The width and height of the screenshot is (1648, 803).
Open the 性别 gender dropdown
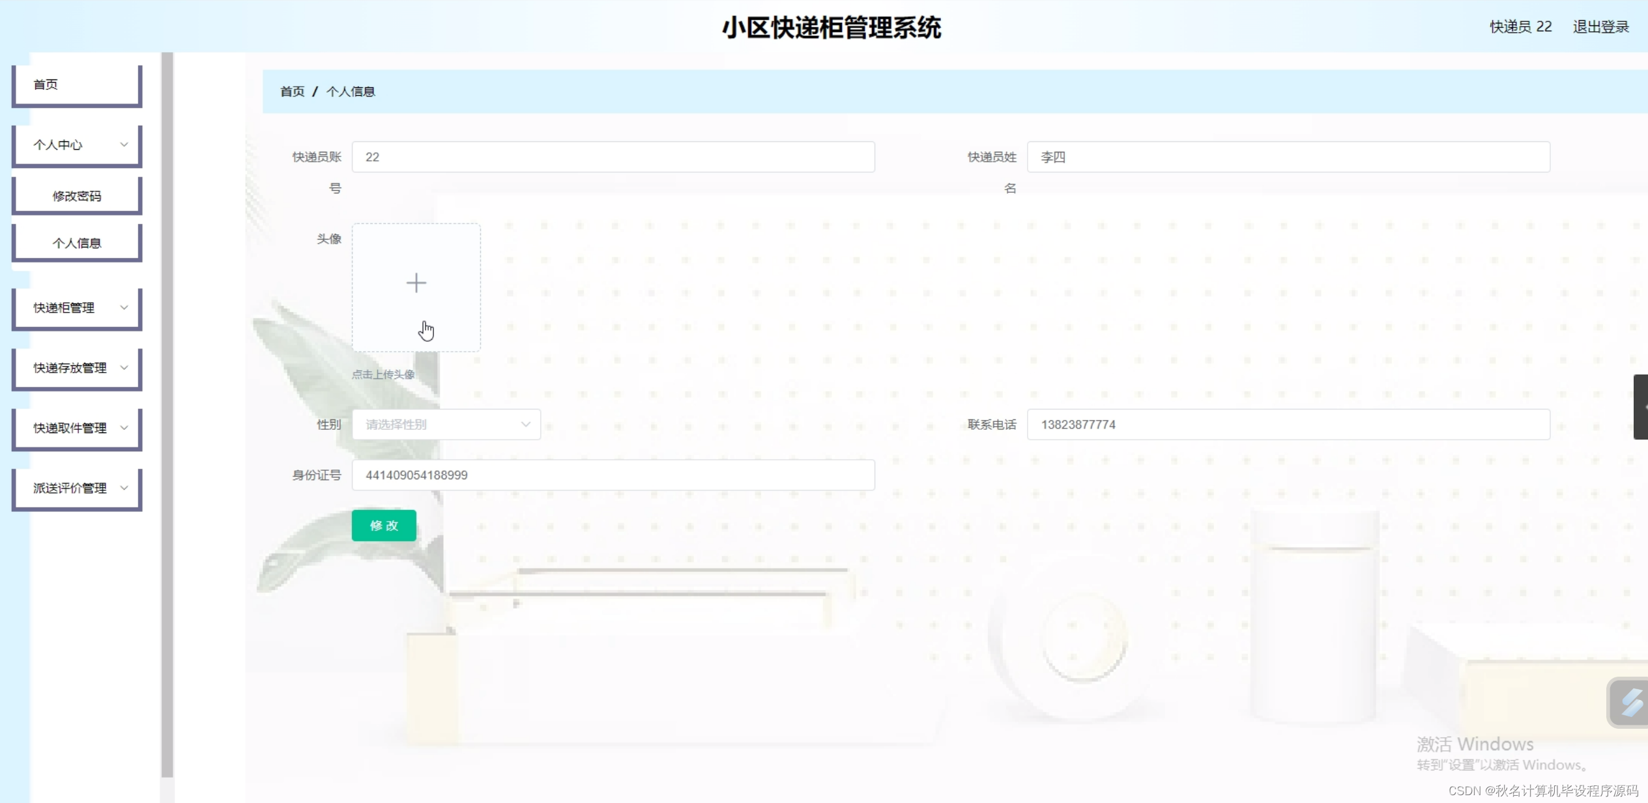[x=446, y=425]
